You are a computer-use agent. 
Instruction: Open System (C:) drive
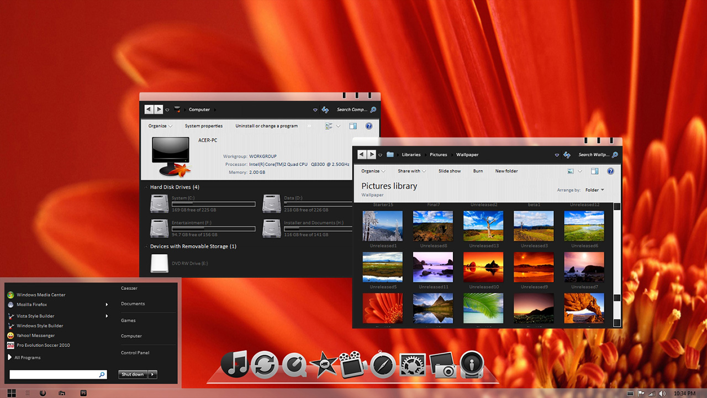tap(202, 203)
